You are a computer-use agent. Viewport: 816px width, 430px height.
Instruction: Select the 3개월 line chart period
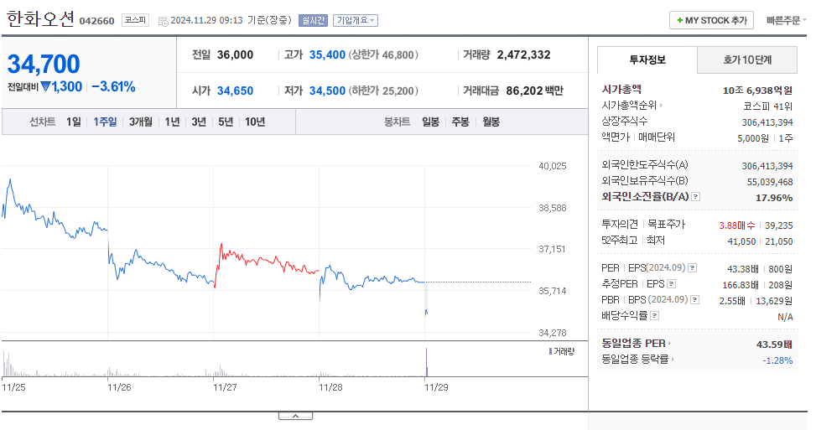click(141, 122)
